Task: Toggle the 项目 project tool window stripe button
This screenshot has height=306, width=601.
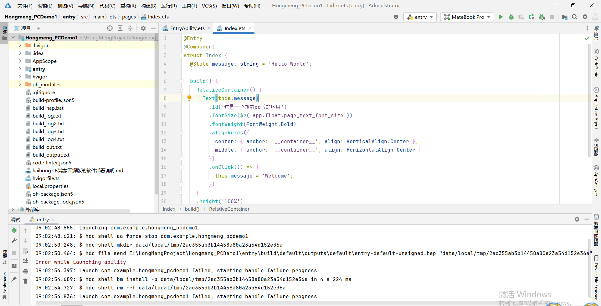Action: pos(4,34)
